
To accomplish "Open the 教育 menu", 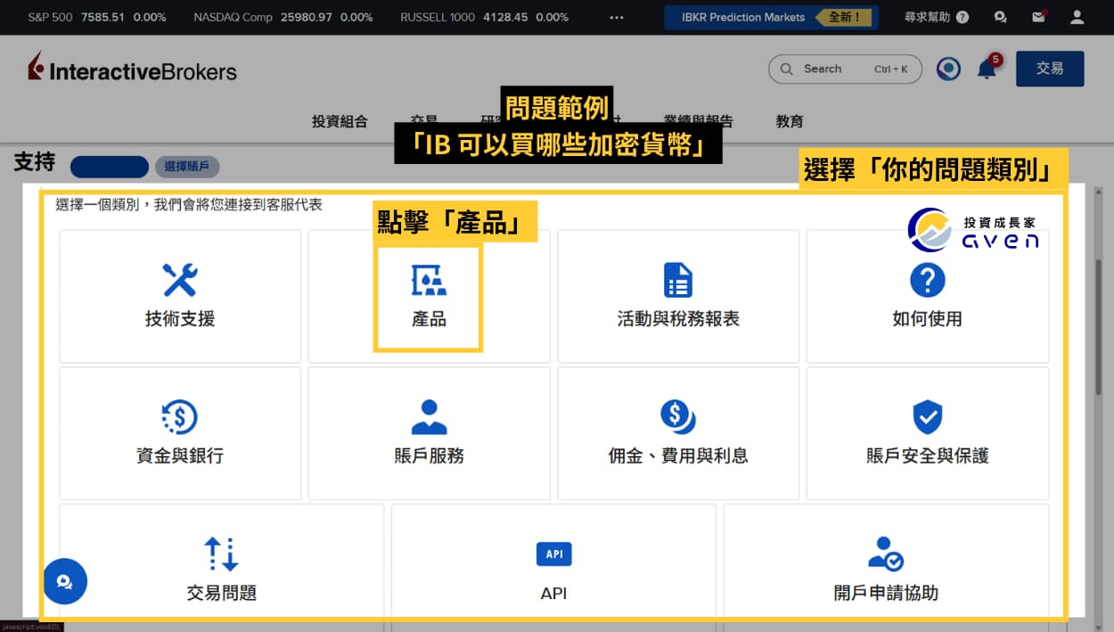I will (x=790, y=122).
